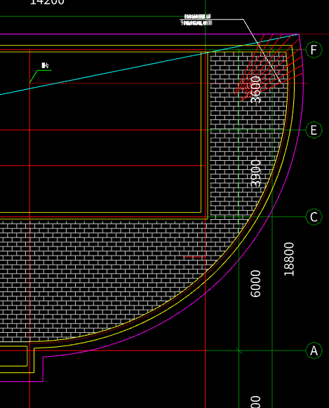Select the axis bubble labeled C

[x=314, y=217]
